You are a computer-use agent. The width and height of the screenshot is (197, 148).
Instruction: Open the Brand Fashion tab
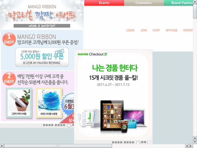click(x=178, y=3)
